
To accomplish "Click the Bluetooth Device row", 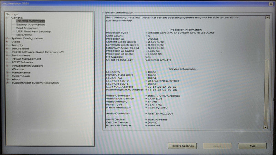I will click(133, 126).
